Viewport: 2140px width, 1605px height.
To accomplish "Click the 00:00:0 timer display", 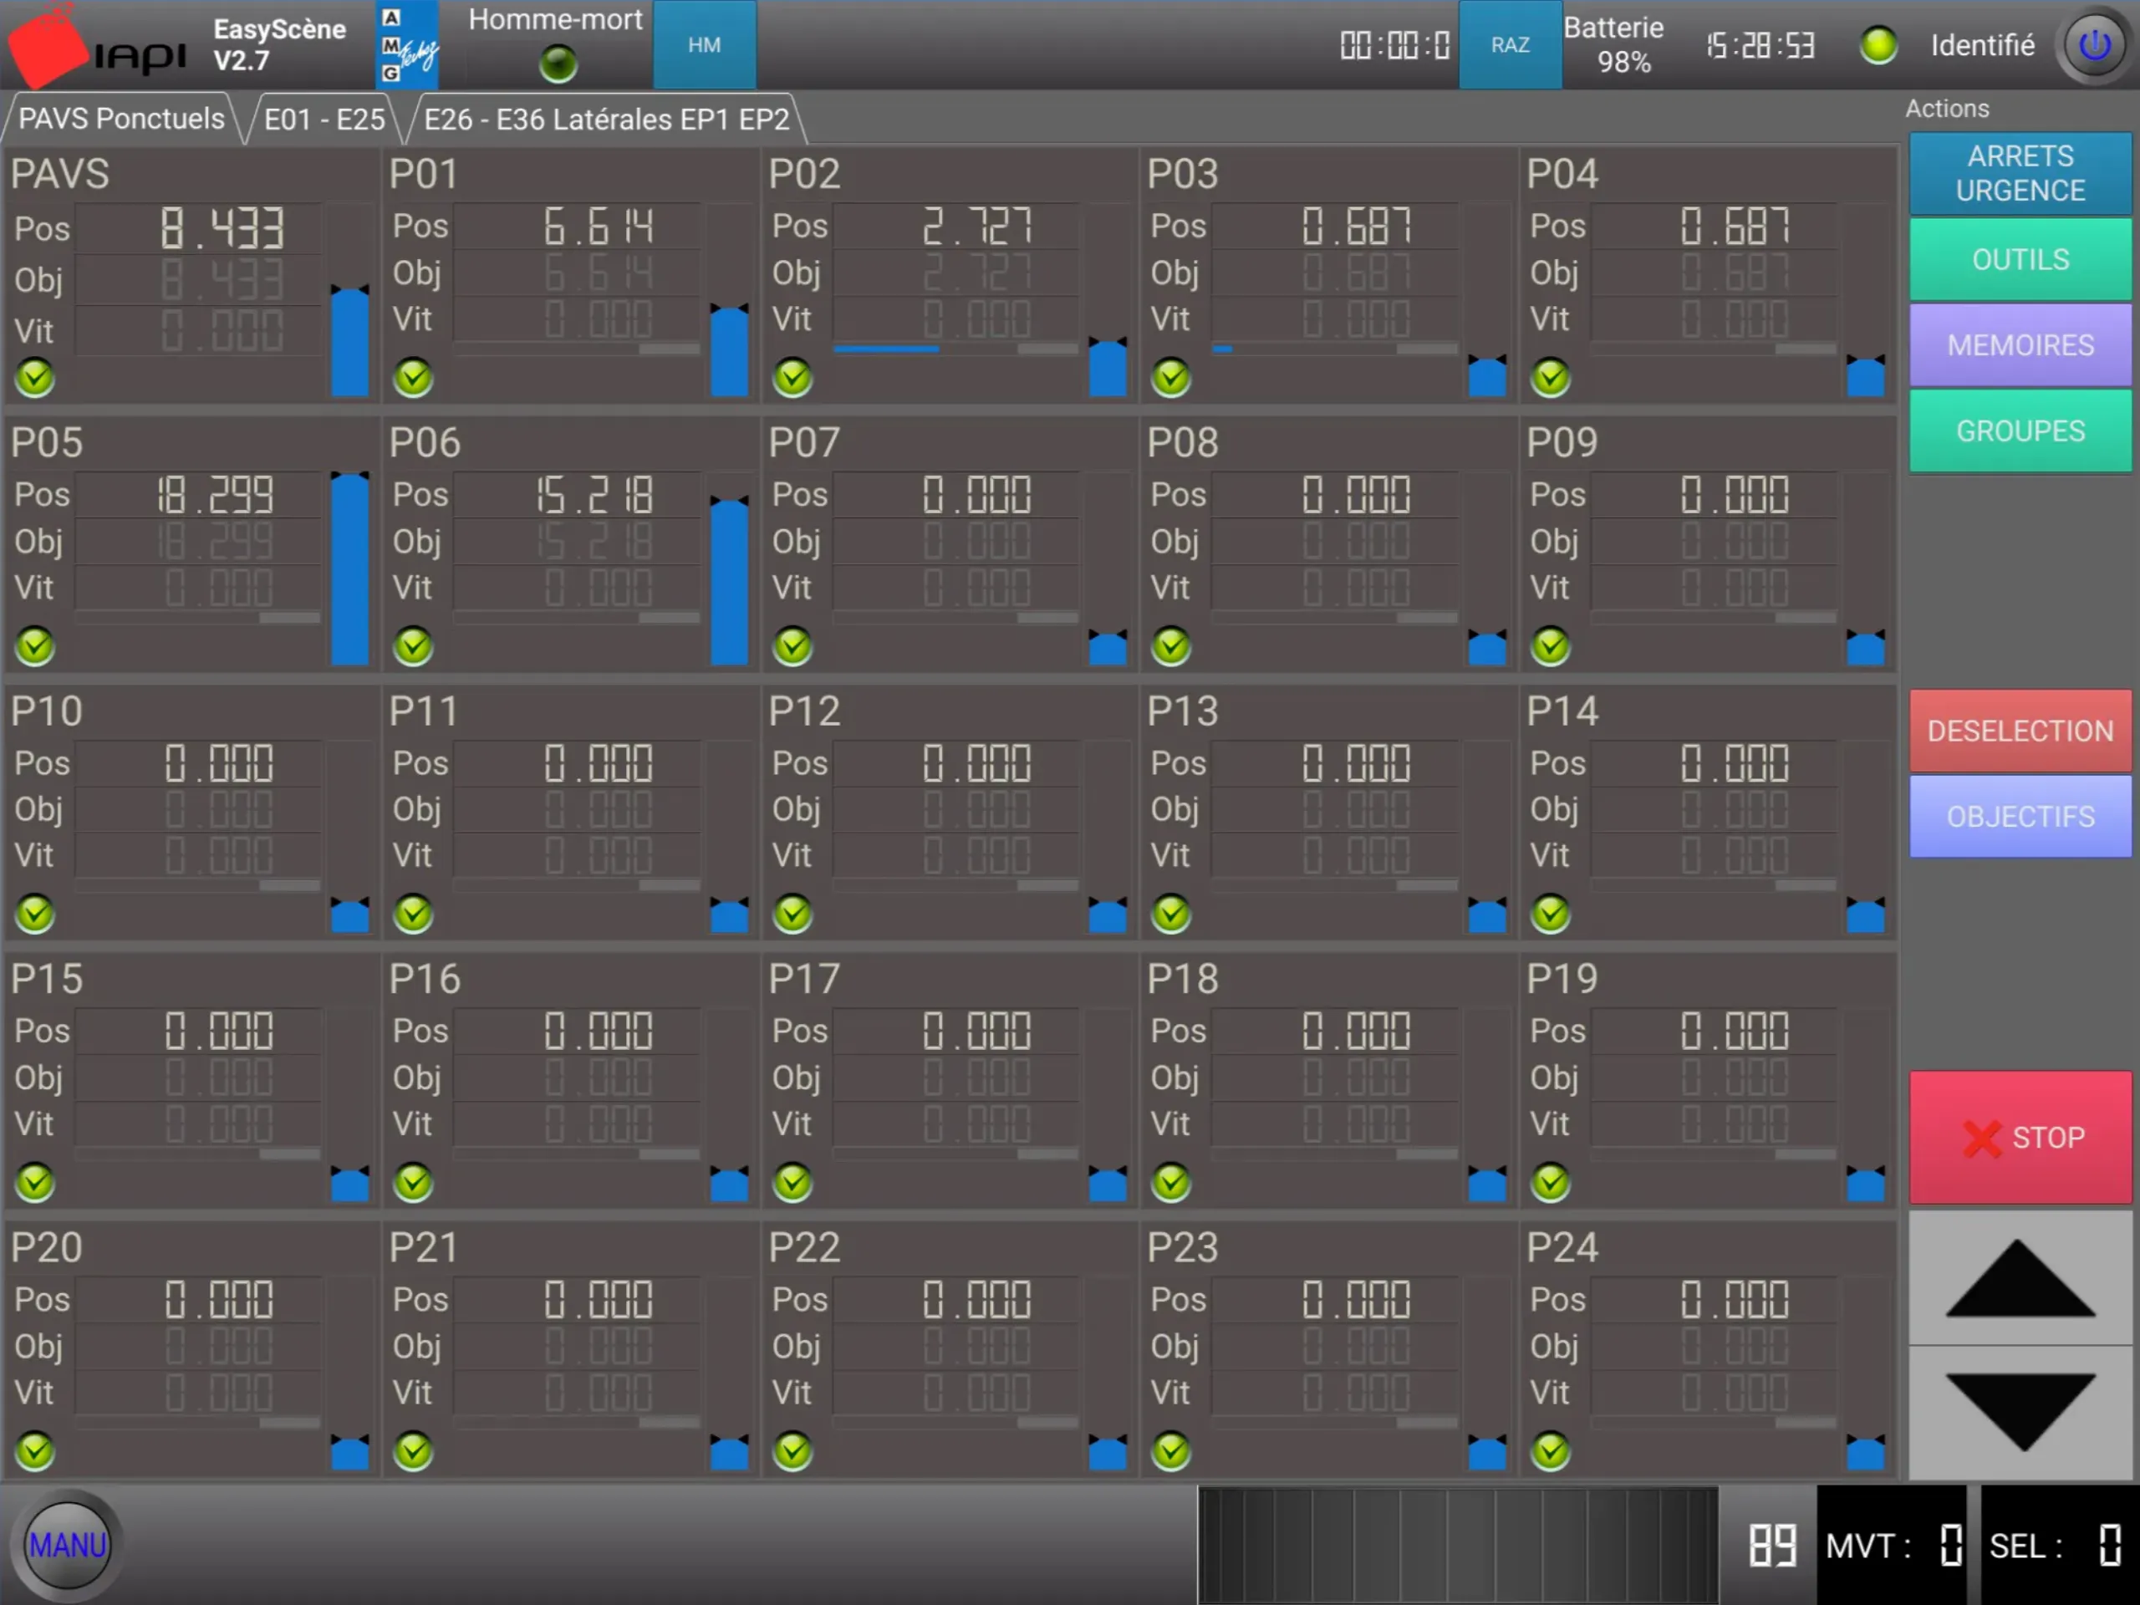I will coord(1394,45).
